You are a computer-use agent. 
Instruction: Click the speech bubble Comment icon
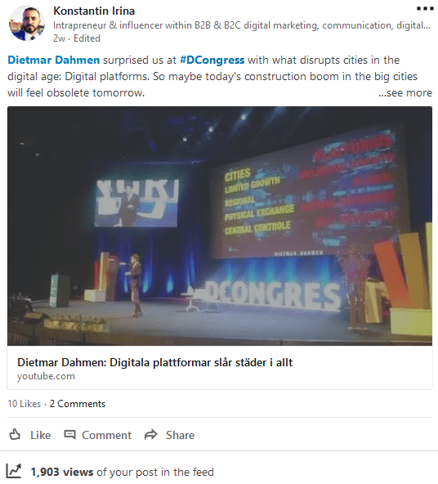69,435
